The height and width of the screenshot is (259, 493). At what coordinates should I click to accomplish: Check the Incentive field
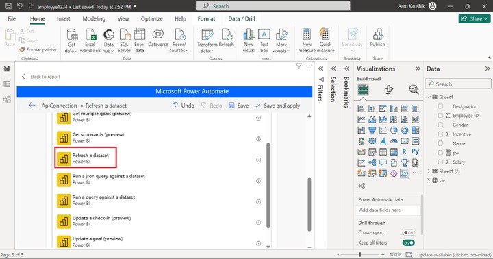pos(440,134)
